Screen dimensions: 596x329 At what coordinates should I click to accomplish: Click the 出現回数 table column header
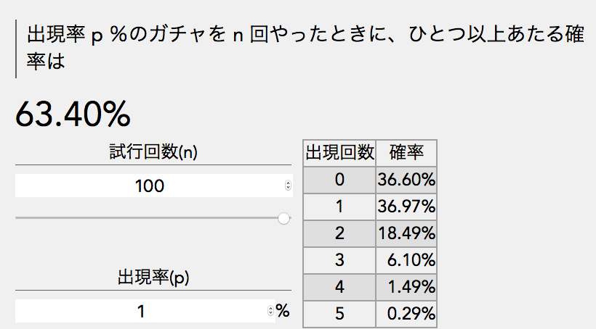339,153
